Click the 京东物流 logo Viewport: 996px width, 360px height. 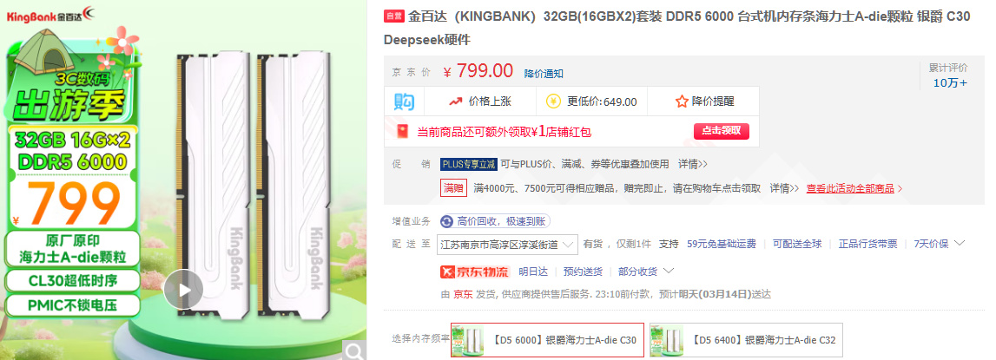point(474,272)
